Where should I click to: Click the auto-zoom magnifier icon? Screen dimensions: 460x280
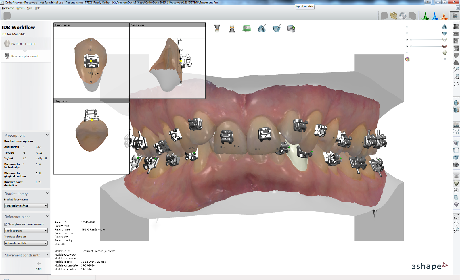tap(456, 69)
